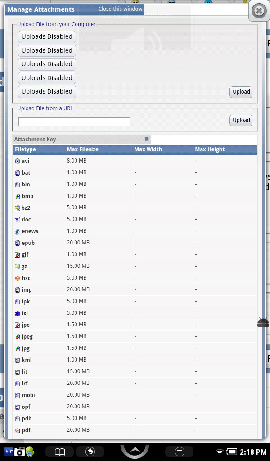The width and height of the screenshot is (270, 461).
Task: Tap the 2:18 PM clock
Action: click(x=253, y=452)
